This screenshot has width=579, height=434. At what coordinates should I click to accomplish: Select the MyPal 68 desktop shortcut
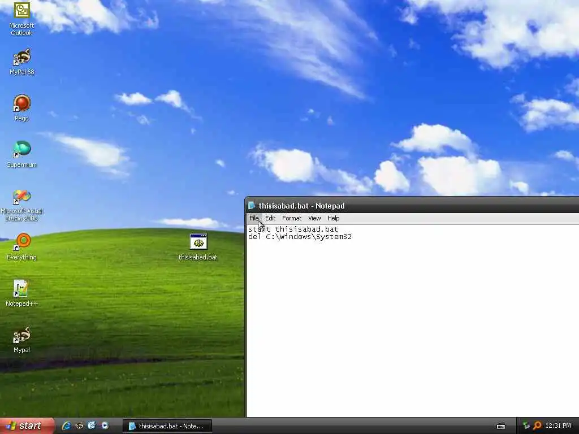(x=22, y=62)
